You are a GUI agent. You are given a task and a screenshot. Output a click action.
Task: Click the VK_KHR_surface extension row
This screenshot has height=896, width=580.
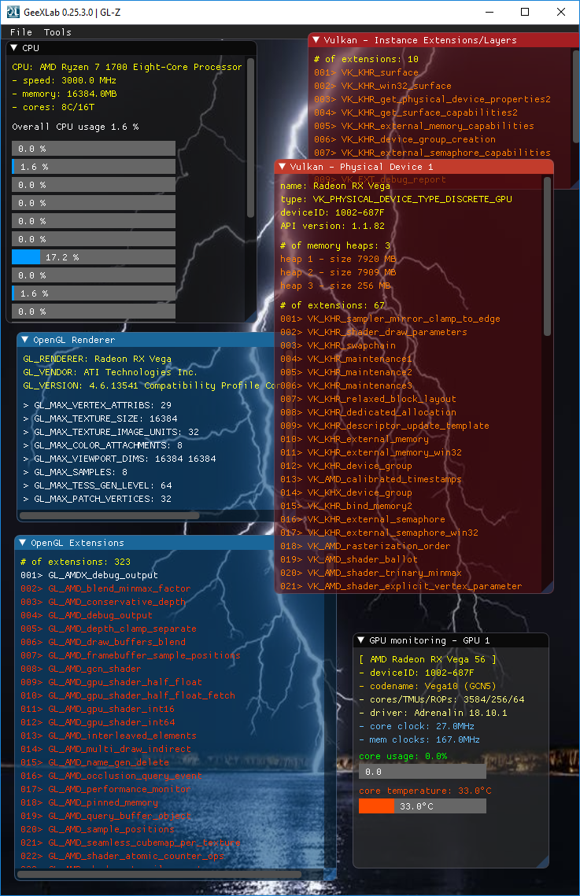pyautogui.click(x=366, y=72)
